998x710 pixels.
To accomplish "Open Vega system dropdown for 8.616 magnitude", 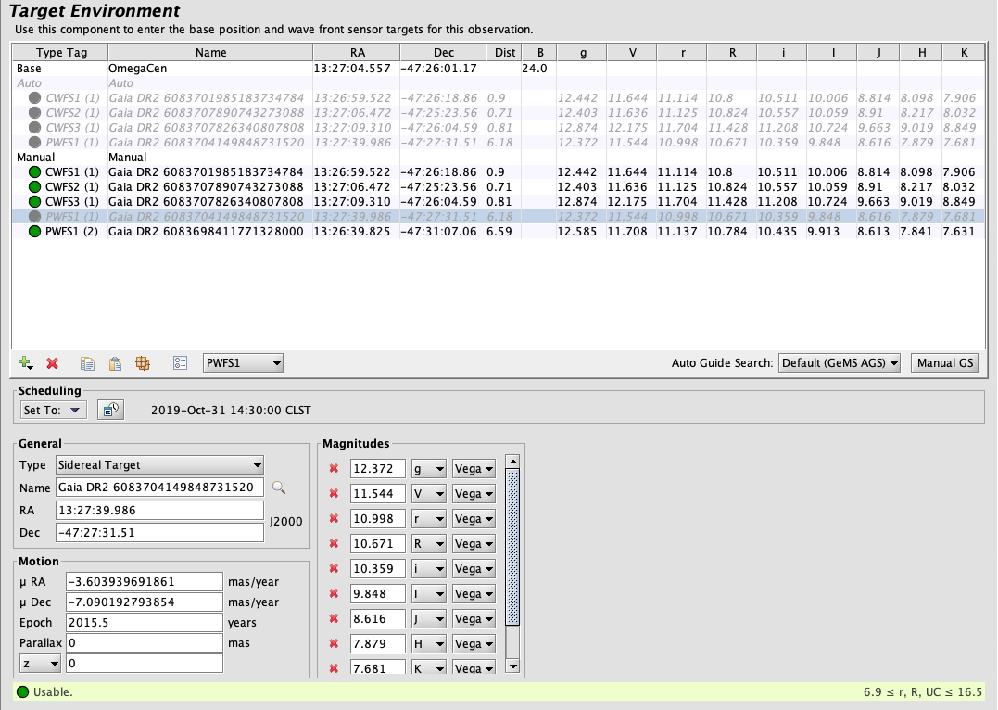I will (474, 619).
